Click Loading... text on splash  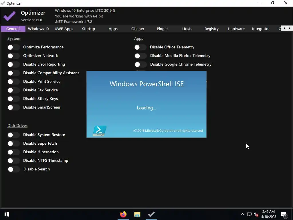tap(146, 108)
